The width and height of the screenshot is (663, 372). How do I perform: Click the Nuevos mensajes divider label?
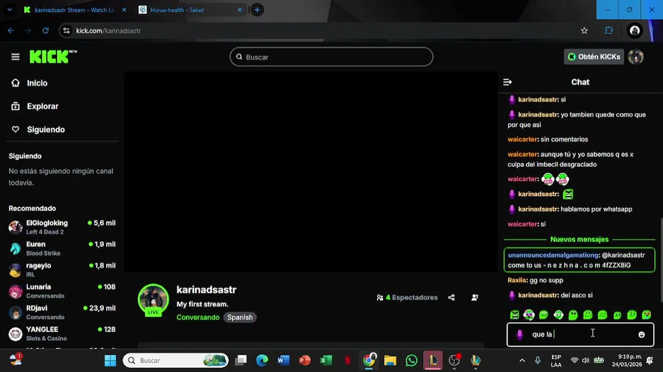point(579,239)
